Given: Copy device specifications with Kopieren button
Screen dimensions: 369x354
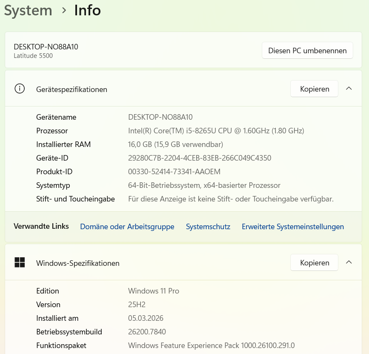Looking at the screenshot, I should [x=315, y=89].
